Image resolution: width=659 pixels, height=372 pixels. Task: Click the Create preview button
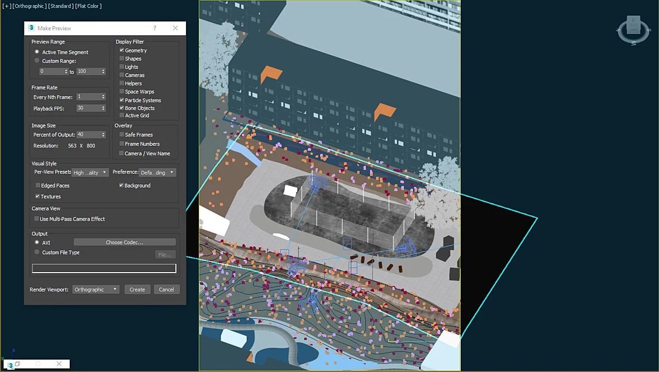pyautogui.click(x=137, y=290)
